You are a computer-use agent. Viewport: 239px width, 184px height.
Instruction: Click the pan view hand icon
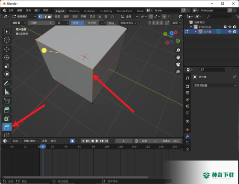click(178, 57)
